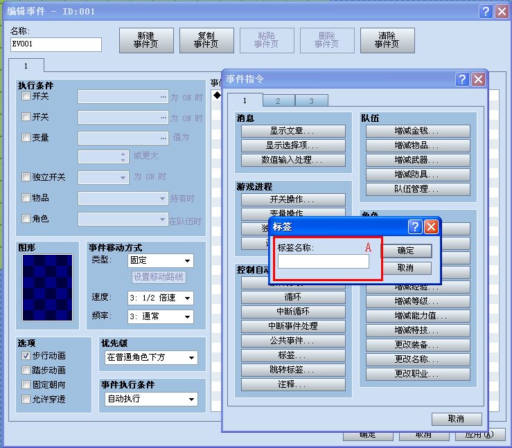Click 确定 in the 标签 dialog

coord(406,251)
